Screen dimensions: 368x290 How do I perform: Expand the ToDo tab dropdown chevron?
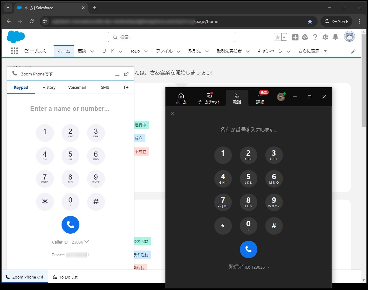point(146,51)
